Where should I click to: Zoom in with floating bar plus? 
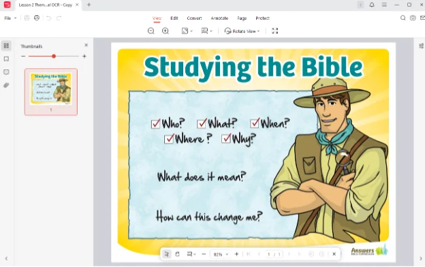(236, 254)
